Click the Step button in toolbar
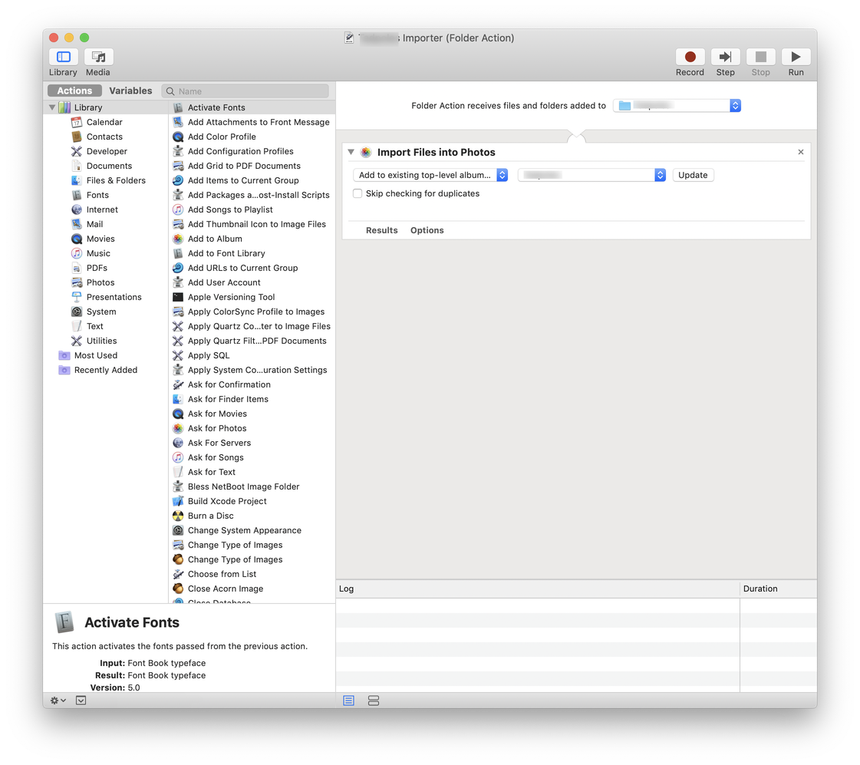This screenshot has width=860, height=765. tap(725, 58)
